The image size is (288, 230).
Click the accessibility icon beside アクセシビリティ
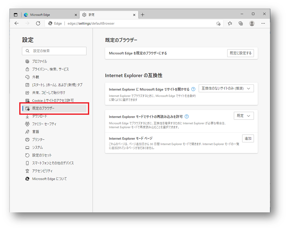coord(27,171)
